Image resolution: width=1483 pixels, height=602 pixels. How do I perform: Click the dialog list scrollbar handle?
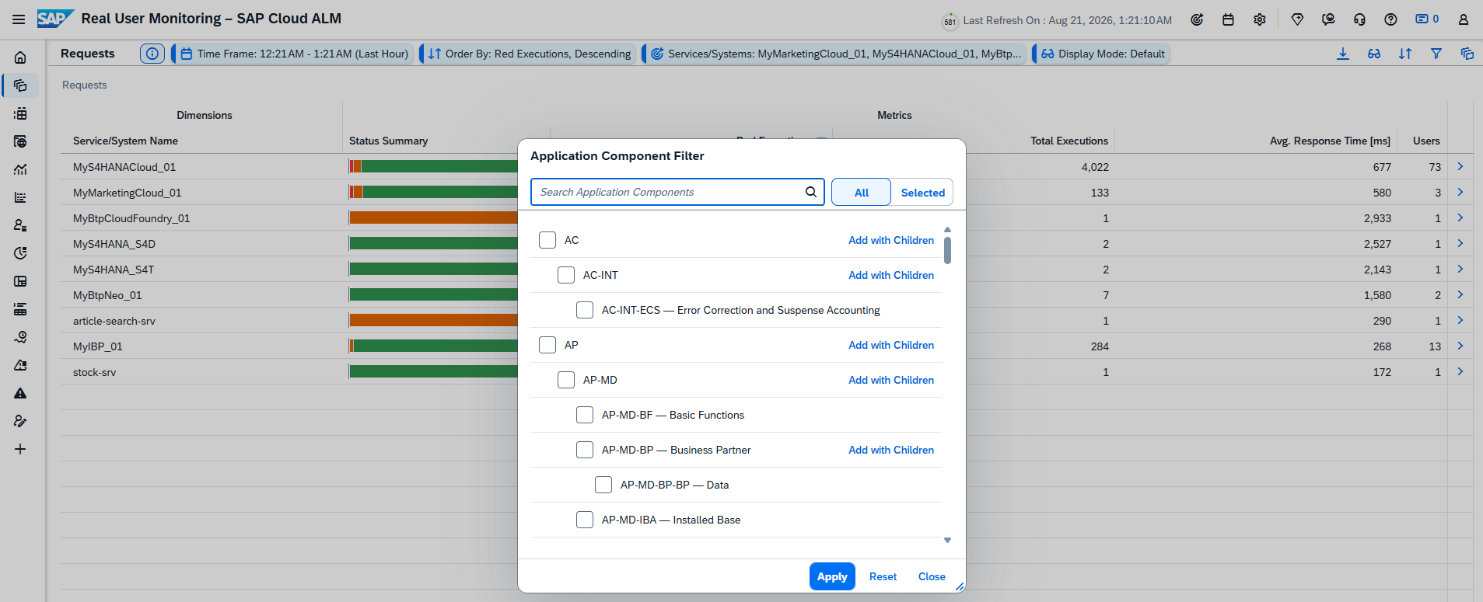point(947,250)
